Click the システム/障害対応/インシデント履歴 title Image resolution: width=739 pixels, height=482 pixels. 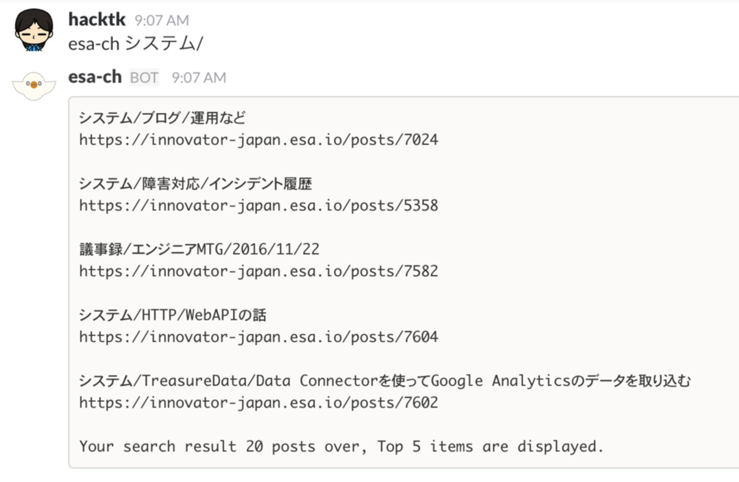point(196,184)
